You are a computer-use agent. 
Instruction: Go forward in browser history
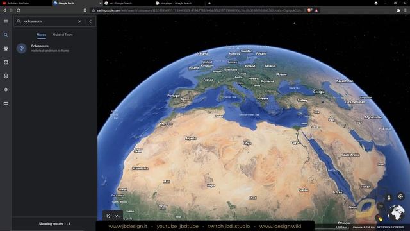click(x=12, y=10)
